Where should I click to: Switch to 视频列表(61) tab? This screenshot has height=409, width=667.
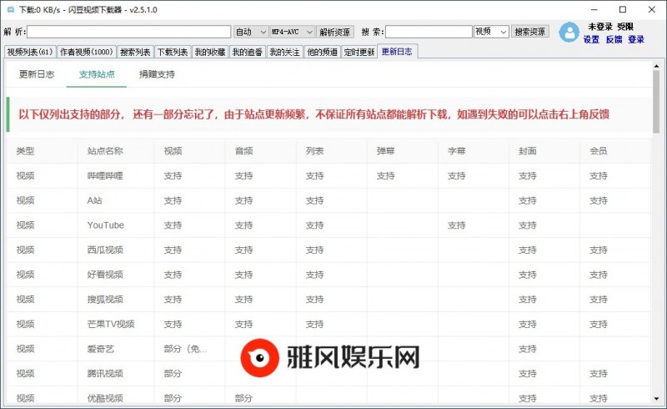click(30, 52)
